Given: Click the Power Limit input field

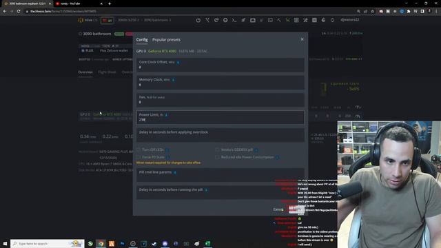Looking at the screenshot, I should (220, 118).
